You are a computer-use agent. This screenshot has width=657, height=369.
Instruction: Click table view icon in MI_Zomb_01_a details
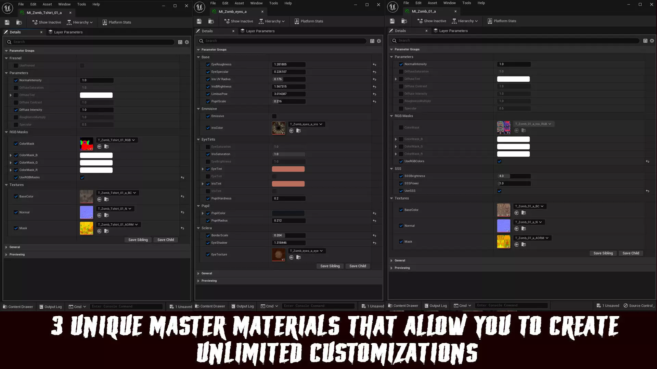(645, 41)
